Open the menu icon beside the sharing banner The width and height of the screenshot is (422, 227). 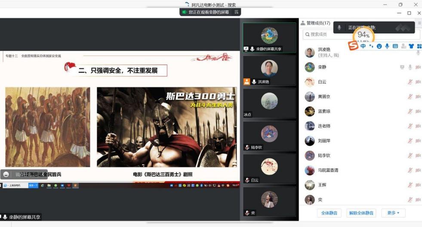point(236,12)
